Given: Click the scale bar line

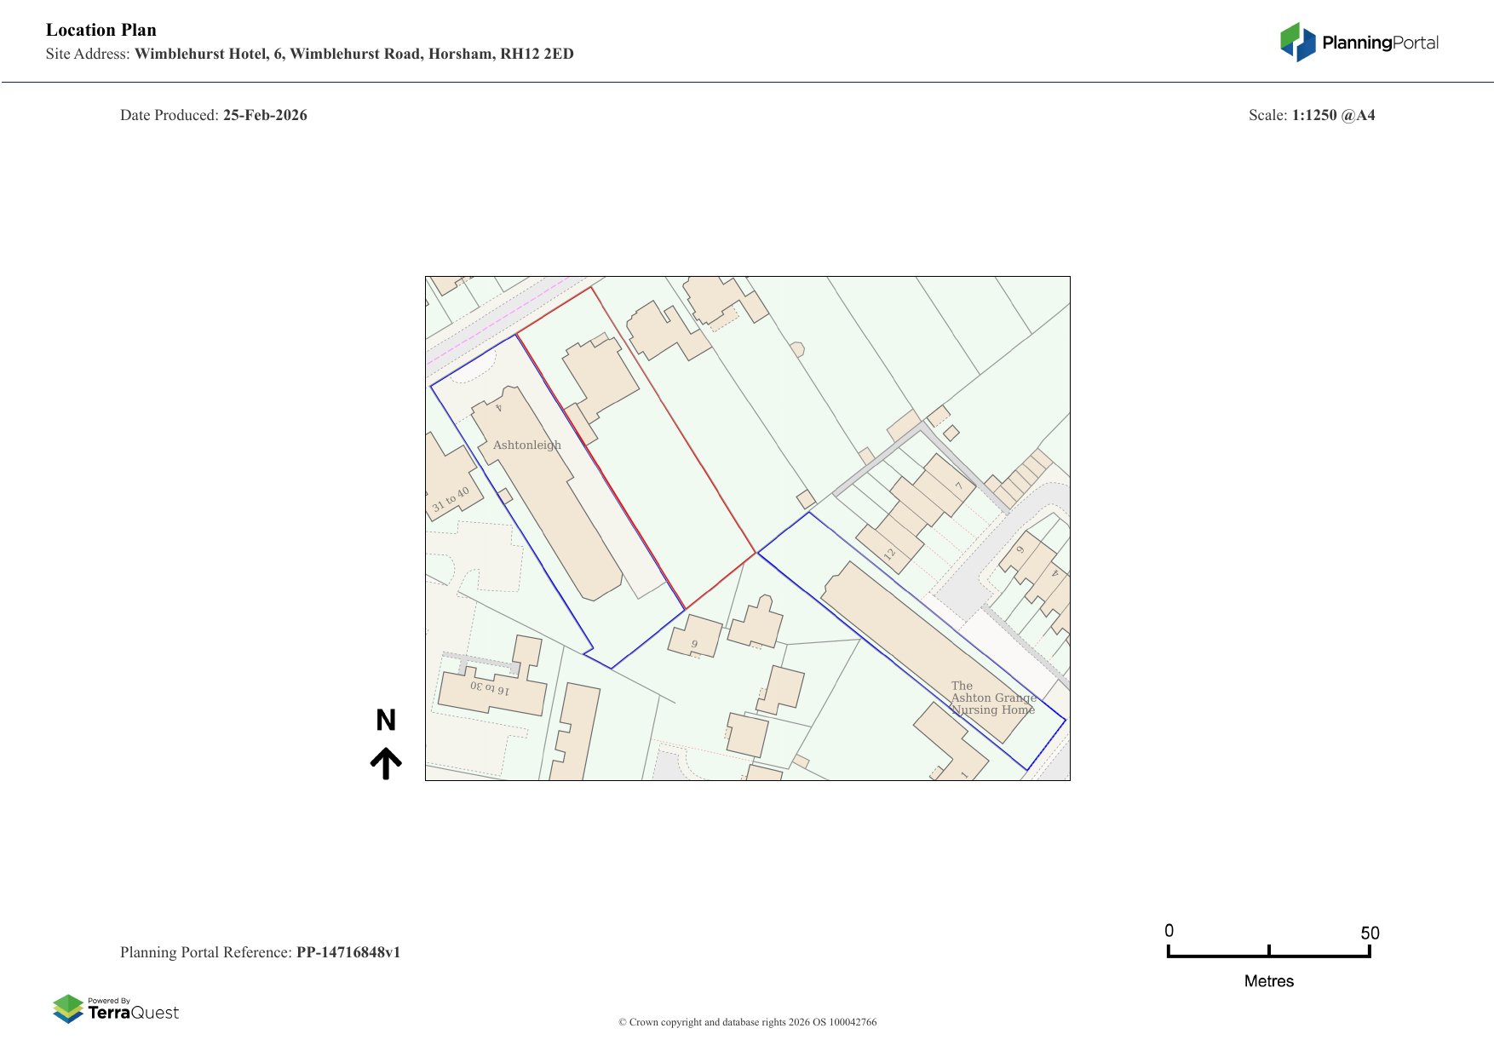Looking at the screenshot, I should click(1268, 956).
